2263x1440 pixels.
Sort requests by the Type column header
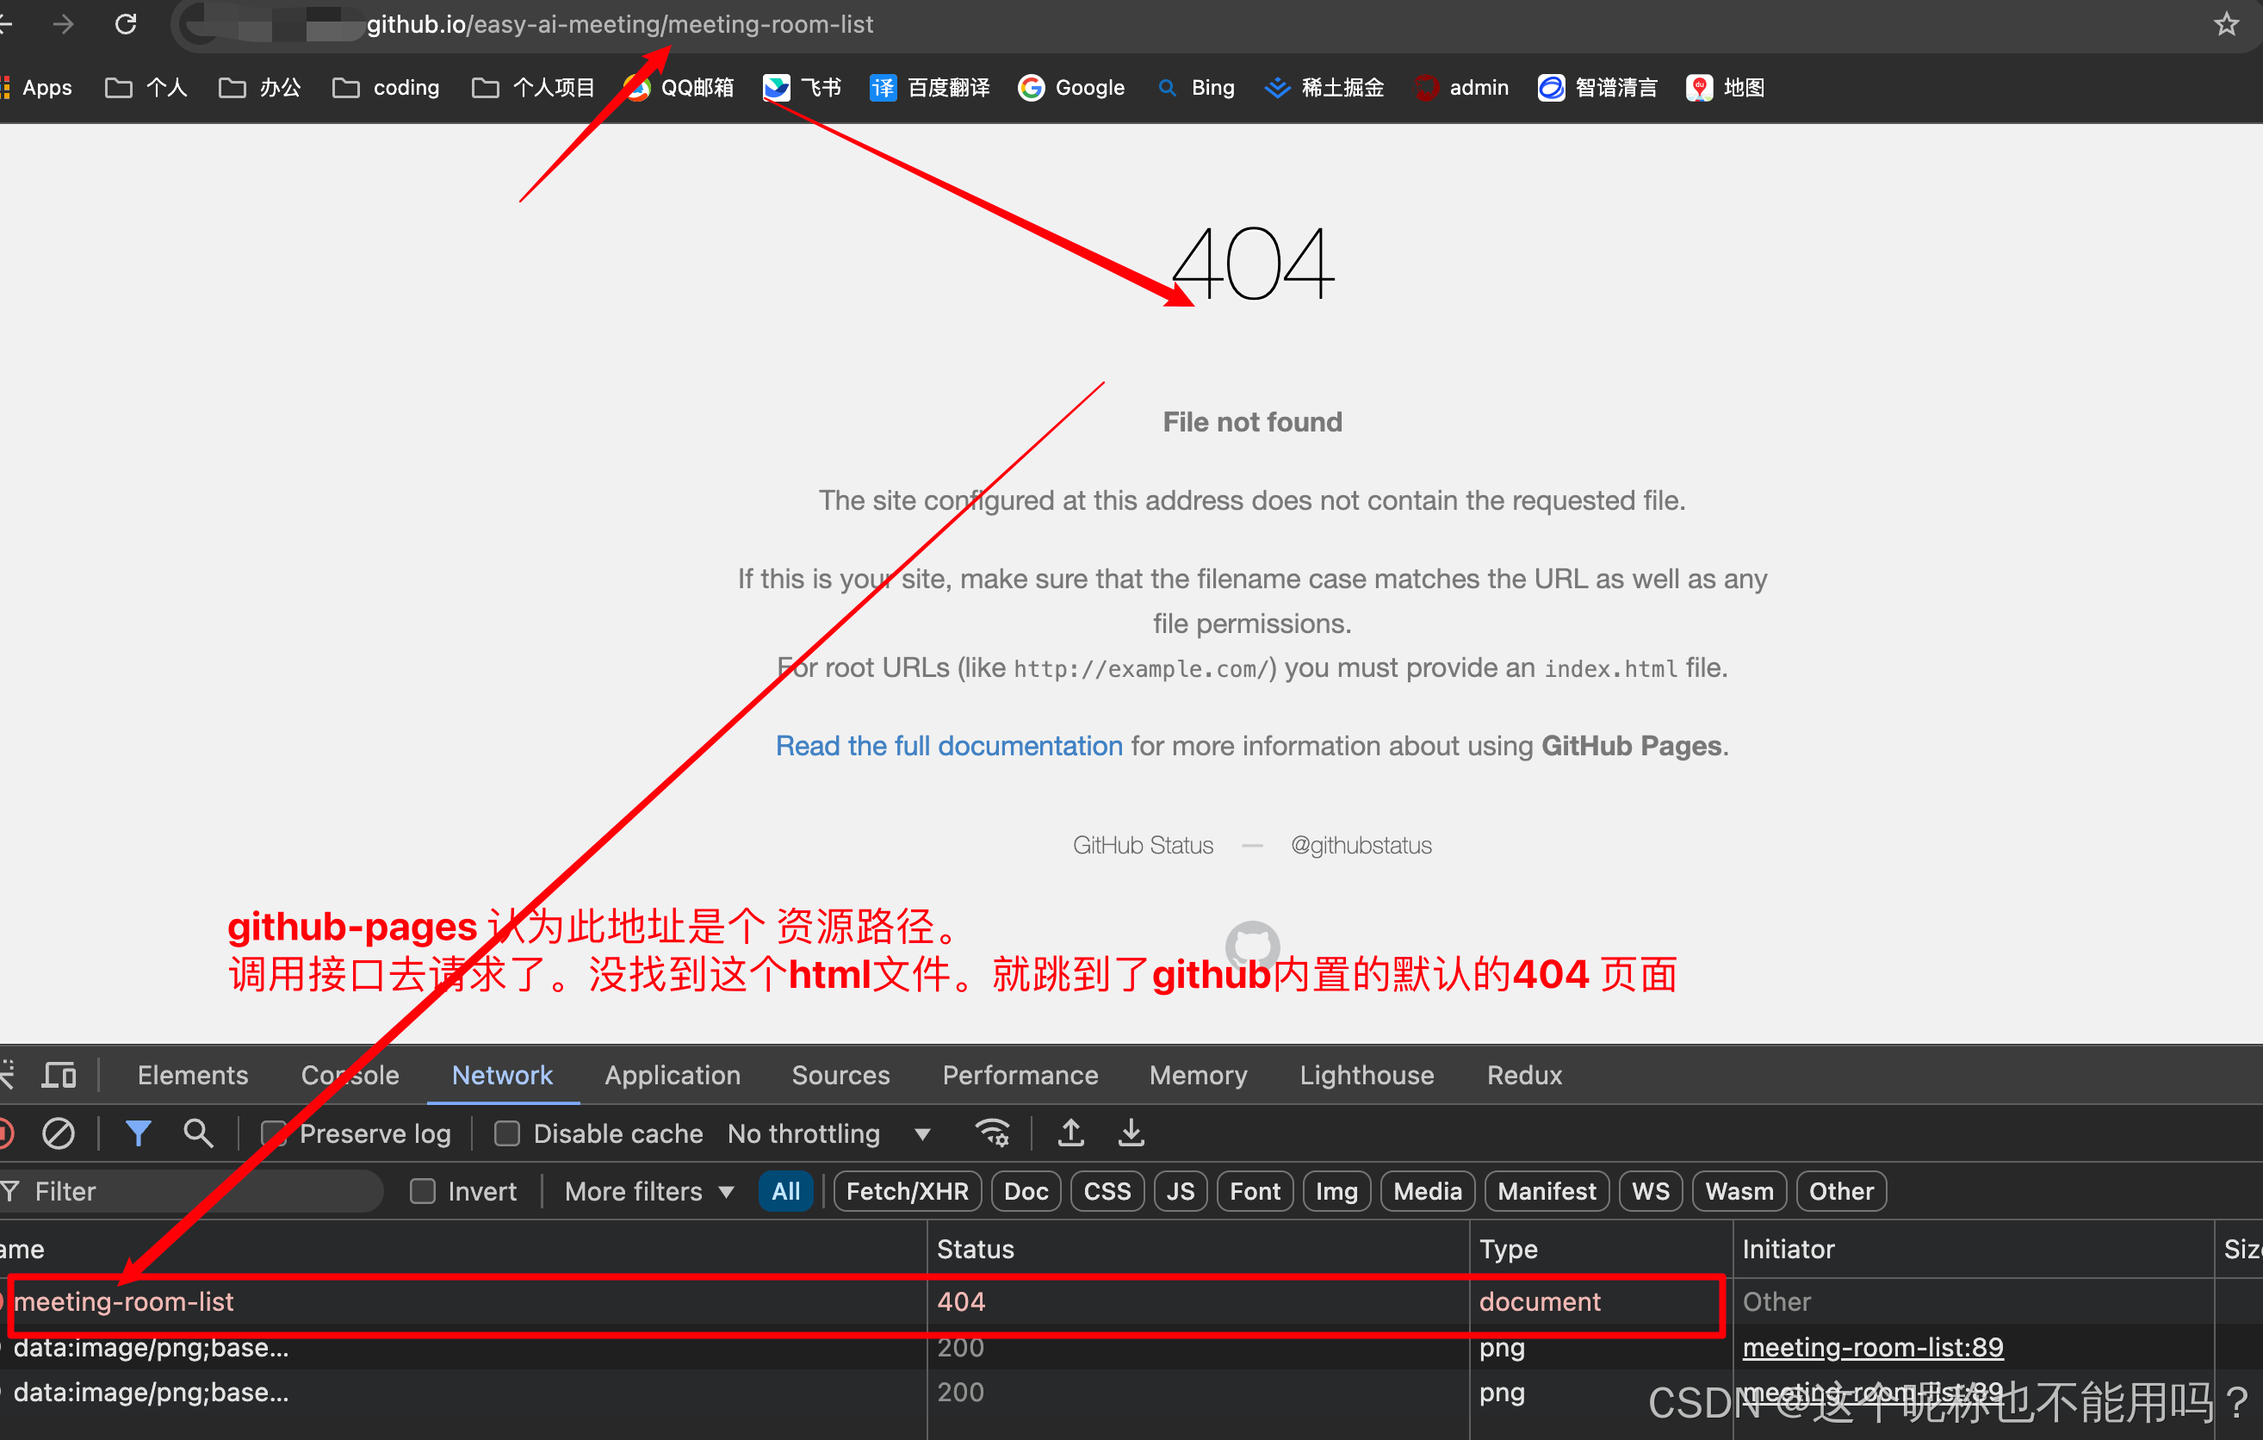tap(1601, 1248)
